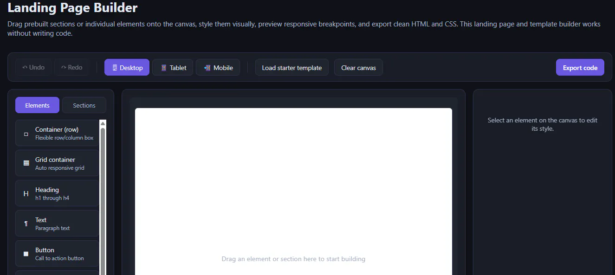The width and height of the screenshot is (615, 275).
Task: Select the Button element card
Action: tap(57, 254)
